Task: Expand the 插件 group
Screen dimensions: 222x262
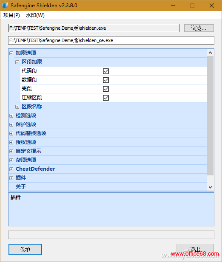Action: tap(11, 178)
